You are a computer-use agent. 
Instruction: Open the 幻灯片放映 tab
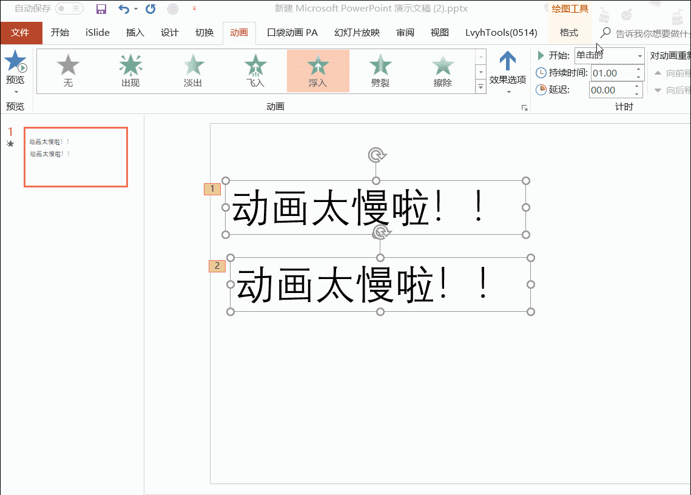pyautogui.click(x=357, y=33)
